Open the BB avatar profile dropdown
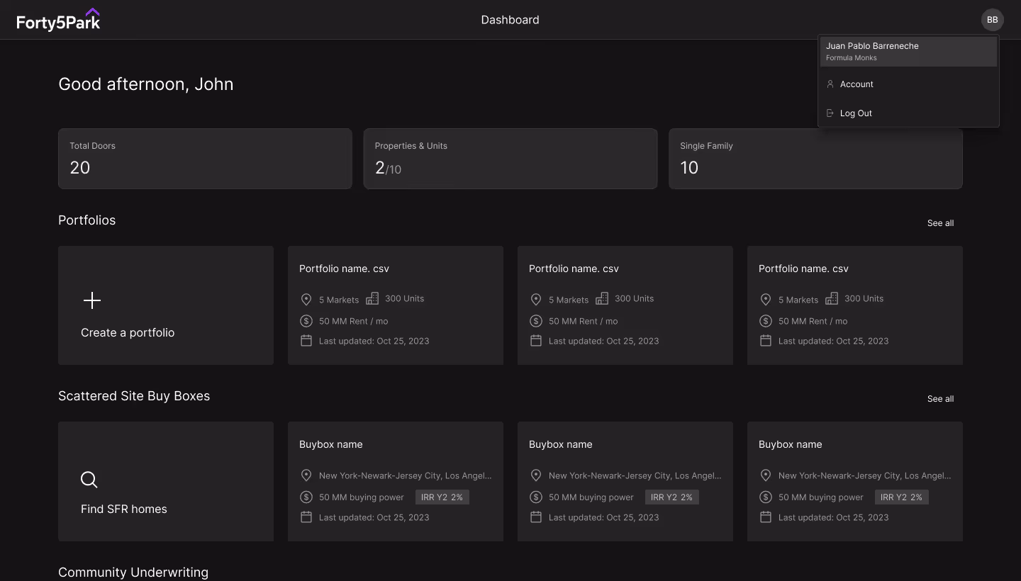This screenshot has height=581, width=1021. pyautogui.click(x=993, y=20)
